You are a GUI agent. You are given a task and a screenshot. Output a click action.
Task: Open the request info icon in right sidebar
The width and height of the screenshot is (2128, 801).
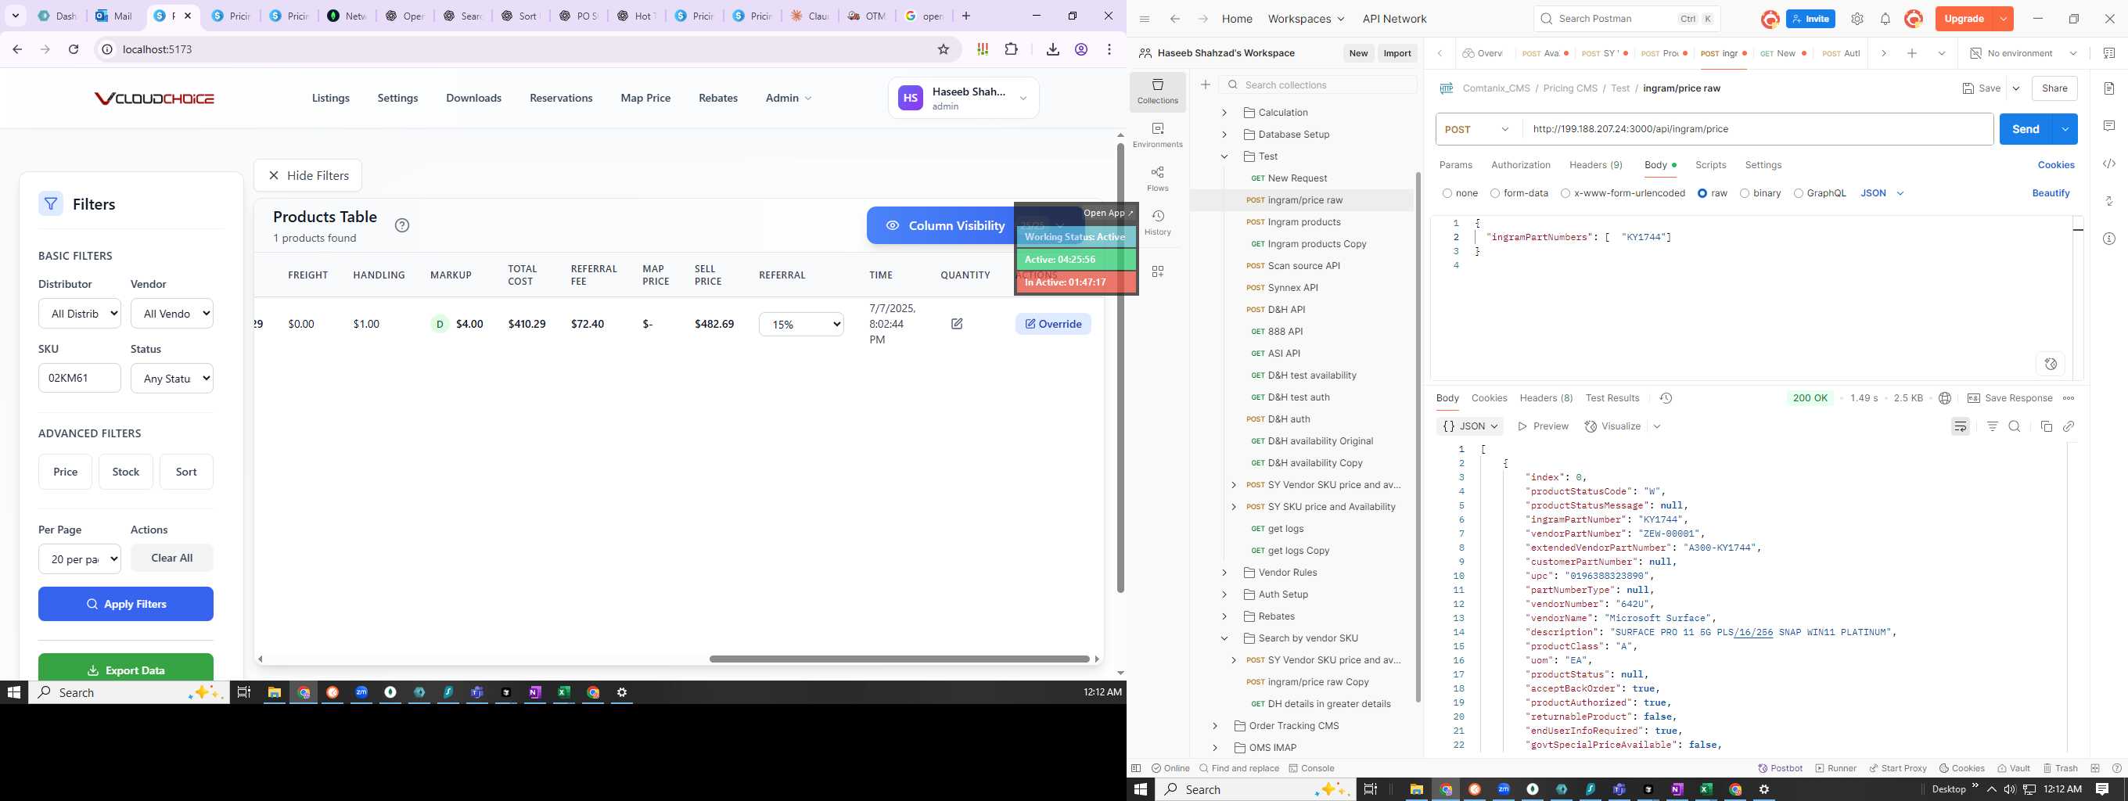click(2109, 239)
